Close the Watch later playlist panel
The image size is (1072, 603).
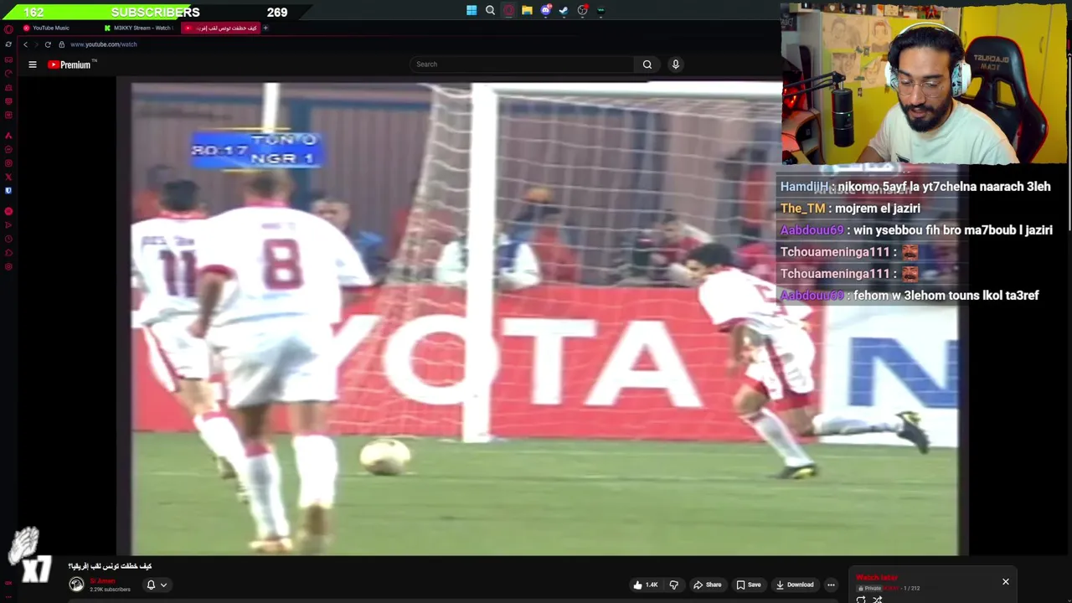pos(1006,581)
